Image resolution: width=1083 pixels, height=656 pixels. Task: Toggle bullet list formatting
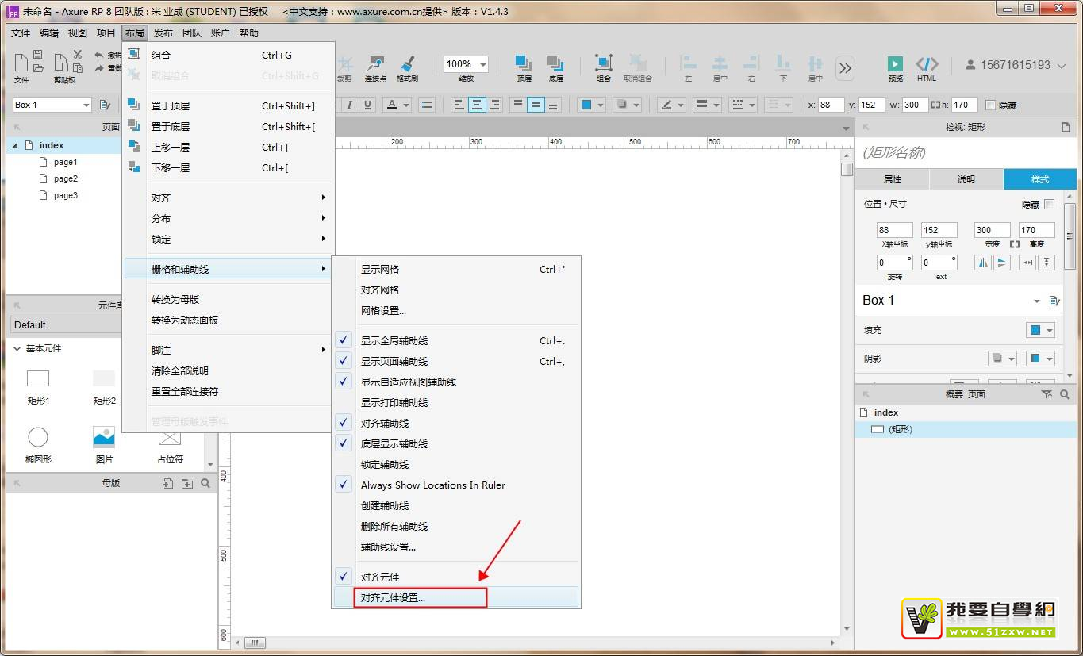[427, 105]
